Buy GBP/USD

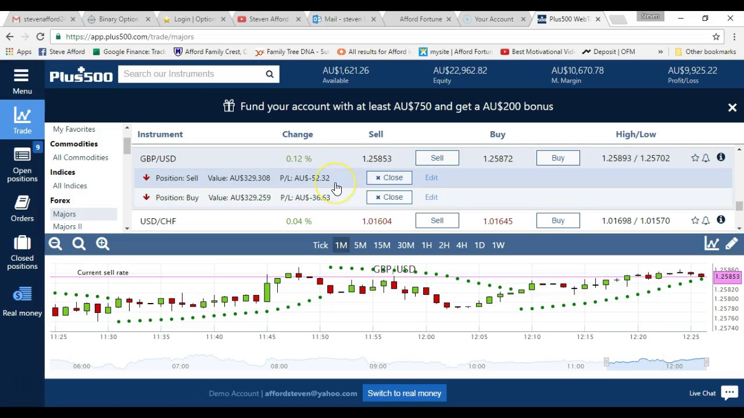tap(558, 158)
